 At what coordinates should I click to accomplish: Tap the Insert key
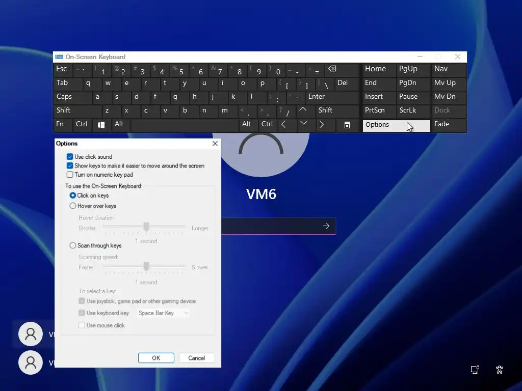pos(379,98)
